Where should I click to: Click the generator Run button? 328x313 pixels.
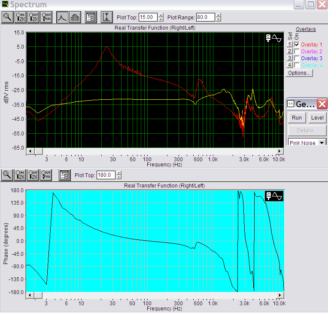point(297,118)
